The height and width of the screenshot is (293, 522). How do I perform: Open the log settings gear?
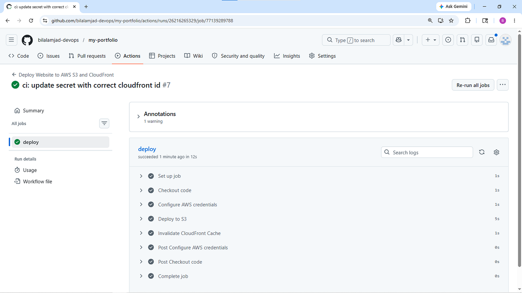(x=496, y=152)
